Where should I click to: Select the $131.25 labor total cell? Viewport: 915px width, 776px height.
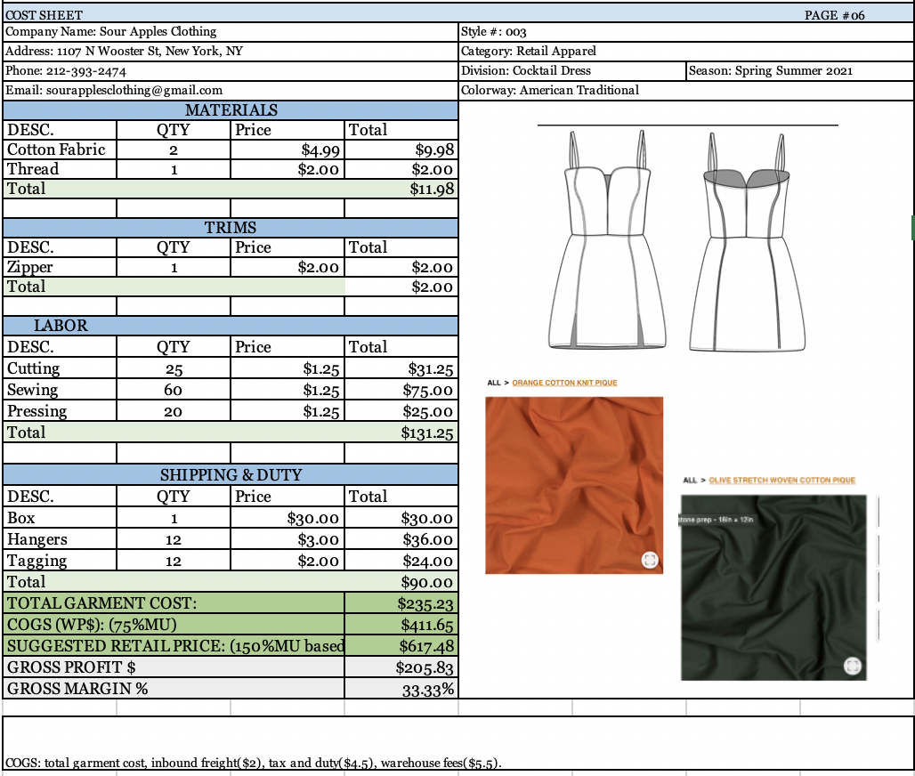click(x=401, y=432)
